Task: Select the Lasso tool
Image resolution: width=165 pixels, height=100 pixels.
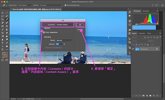Action: pos(2,16)
